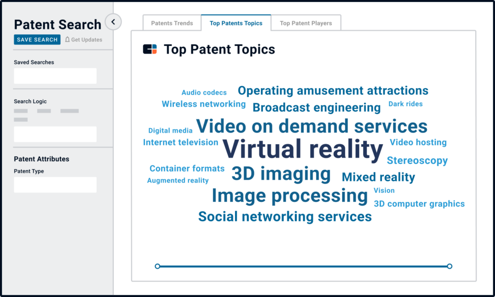
Task: Click the Audio codecs topic
Action: click(x=204, y=93)
